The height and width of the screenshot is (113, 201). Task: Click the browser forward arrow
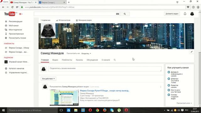tap(8, 7)
